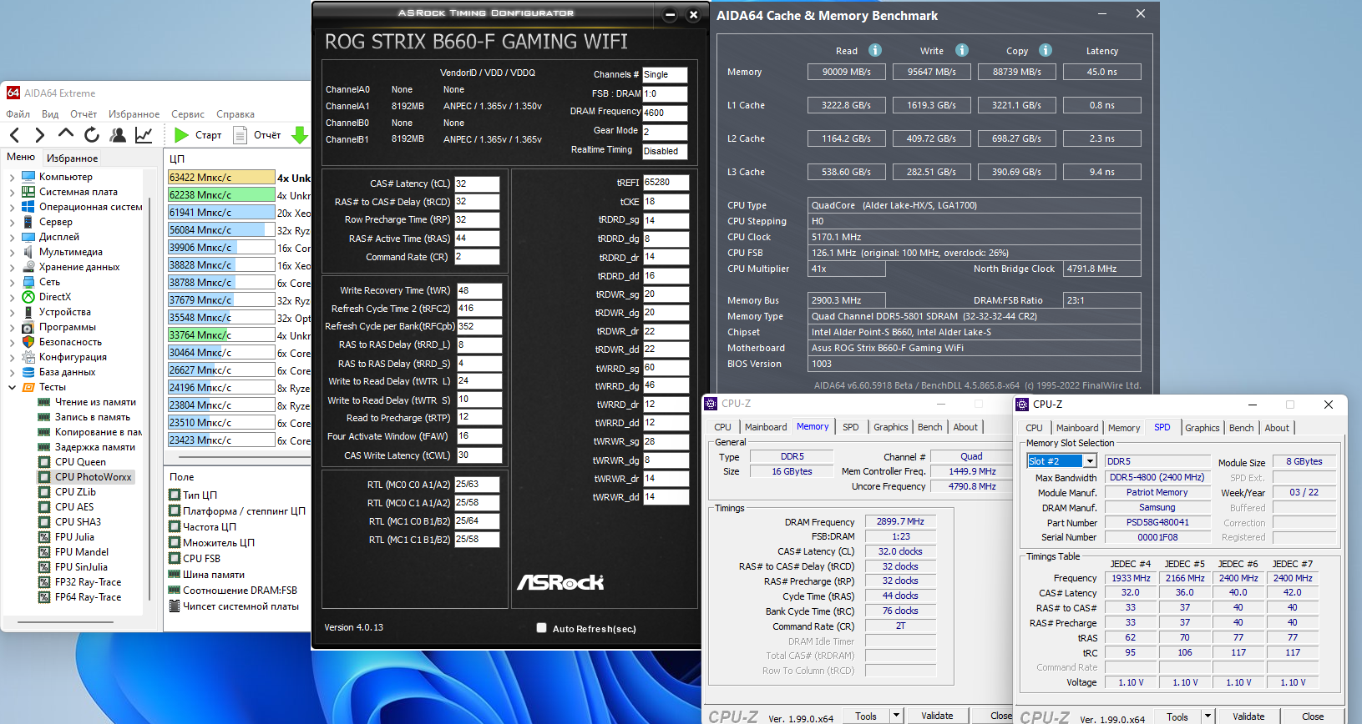Select the DirectX Xbox icon in tree
1362x724 pixels.
(x=28, y=297)
